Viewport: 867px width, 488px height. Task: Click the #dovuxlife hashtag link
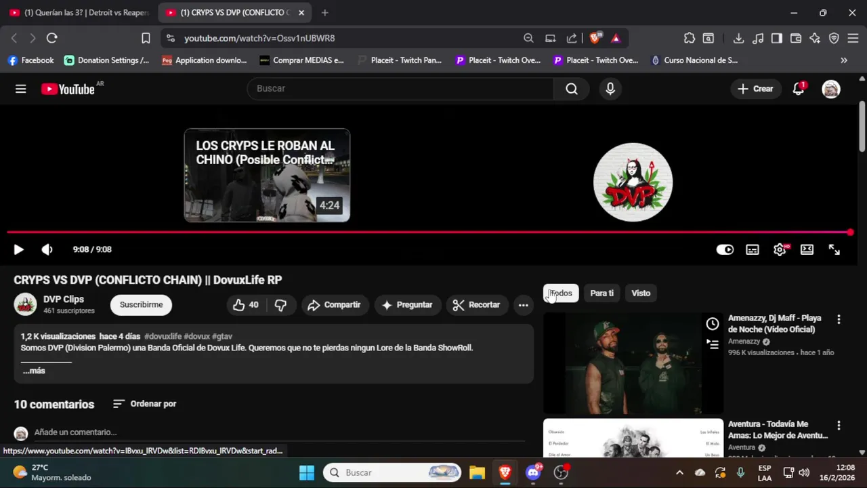pos(163,336)
